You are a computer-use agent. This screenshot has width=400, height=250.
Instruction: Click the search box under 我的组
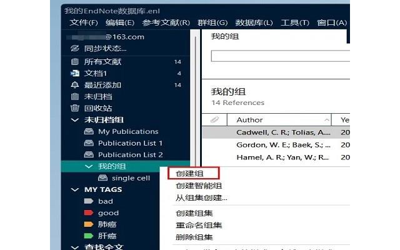point(281,56)
